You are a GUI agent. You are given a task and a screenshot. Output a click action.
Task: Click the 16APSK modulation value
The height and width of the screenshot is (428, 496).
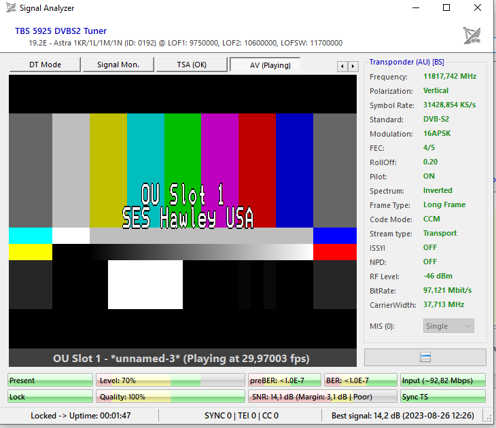tap(437, 133)
